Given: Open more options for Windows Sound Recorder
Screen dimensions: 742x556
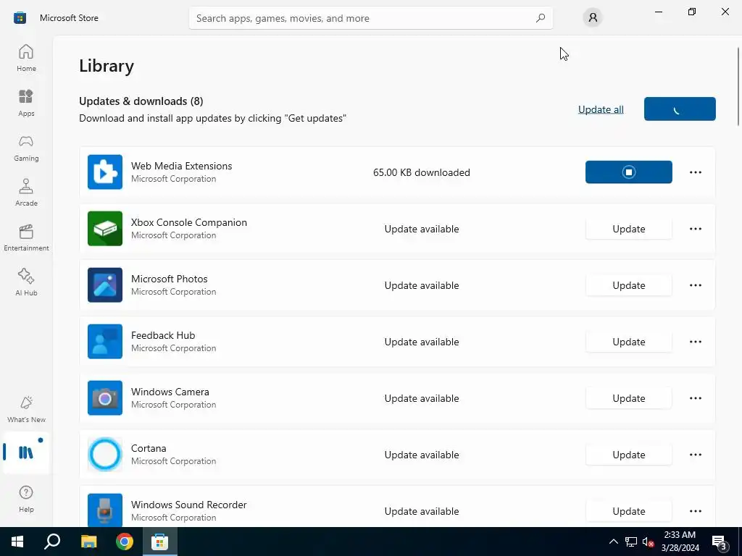Looking at the screenshot, I should click(x=695, y=511).
